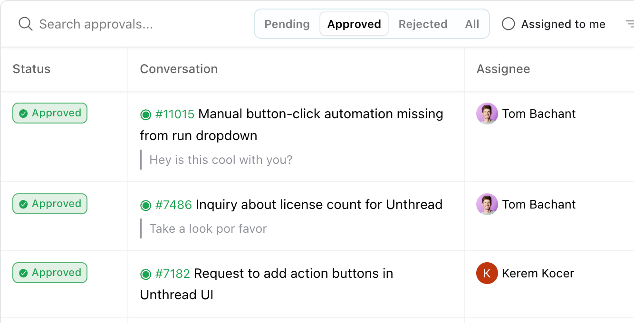Click the green status icon beside #11015
This screenshot has height=323, width=634.
click(145, 114)
